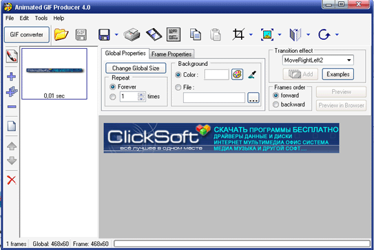The width and height of the screenshot is (374, 250).
Task: Open the dropdown arrow beside Save icon
Action: click(x=116, y=35)
